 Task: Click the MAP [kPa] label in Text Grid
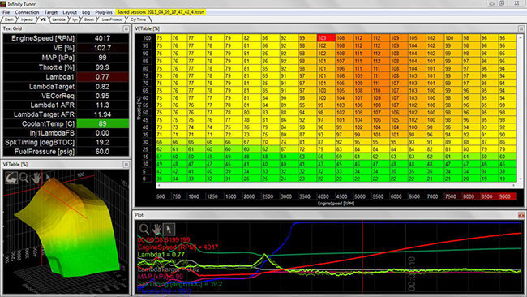point(58,58)
